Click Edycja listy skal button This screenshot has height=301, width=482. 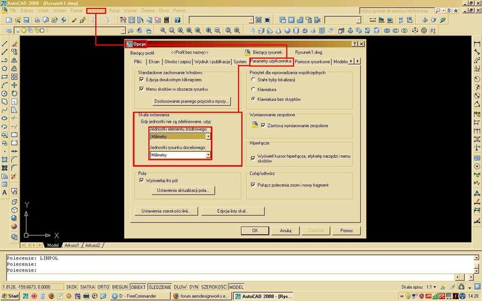tap(233, 211)
